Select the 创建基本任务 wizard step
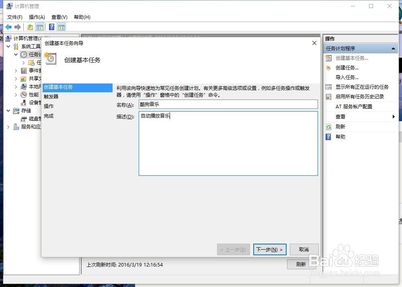This screenshot has width=402, height=287. pyautogui.click(x=78, y=87)
